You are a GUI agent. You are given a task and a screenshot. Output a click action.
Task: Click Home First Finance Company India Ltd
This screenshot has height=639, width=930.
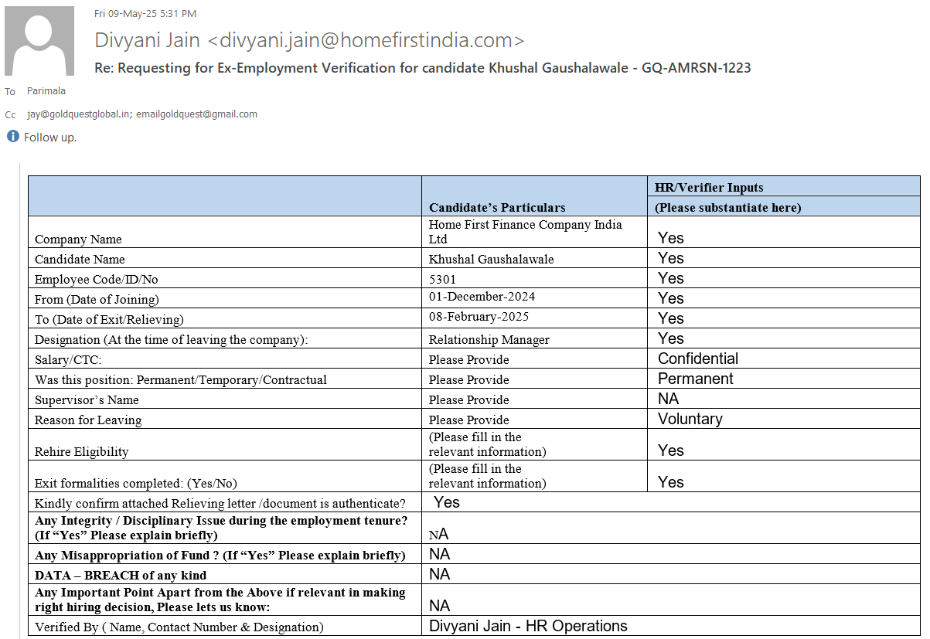point(526,231)
